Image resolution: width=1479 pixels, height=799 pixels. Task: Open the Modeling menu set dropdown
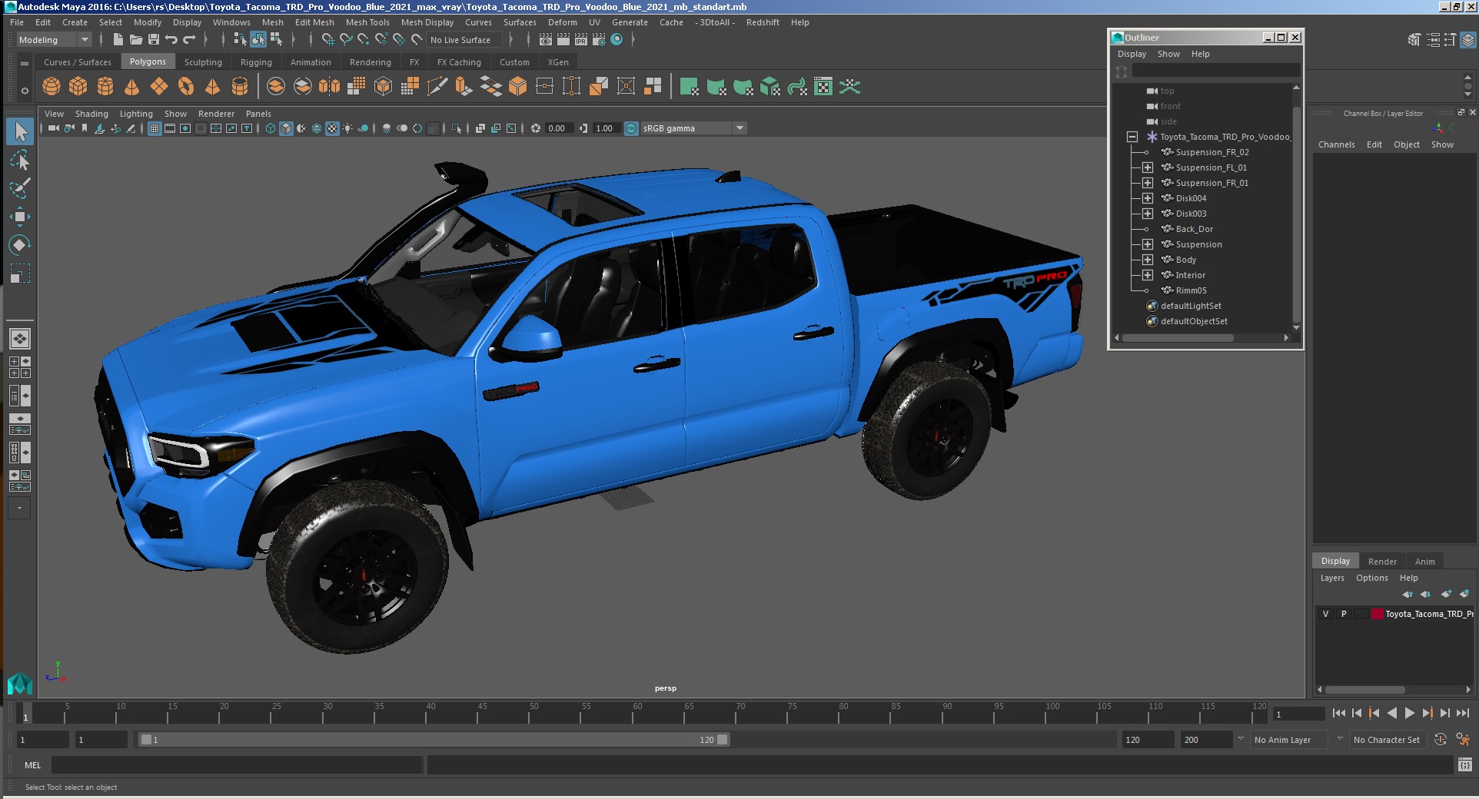tap(54, 40)
